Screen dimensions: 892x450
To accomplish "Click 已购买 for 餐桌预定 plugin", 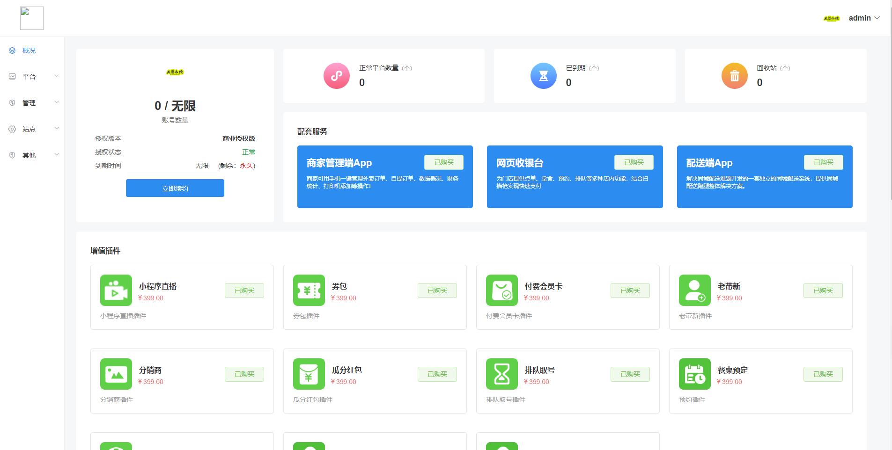I will [x=823, y=374].
